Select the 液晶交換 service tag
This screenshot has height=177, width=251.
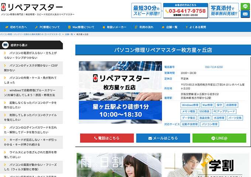(x=204, y=118)
